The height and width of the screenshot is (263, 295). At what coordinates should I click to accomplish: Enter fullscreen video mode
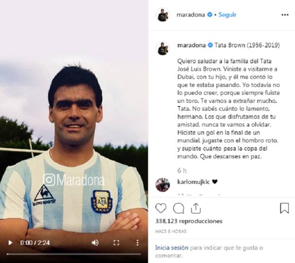tap(116, 243)
